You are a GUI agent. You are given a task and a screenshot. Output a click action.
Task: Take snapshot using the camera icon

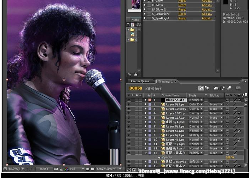pos(56,169)
